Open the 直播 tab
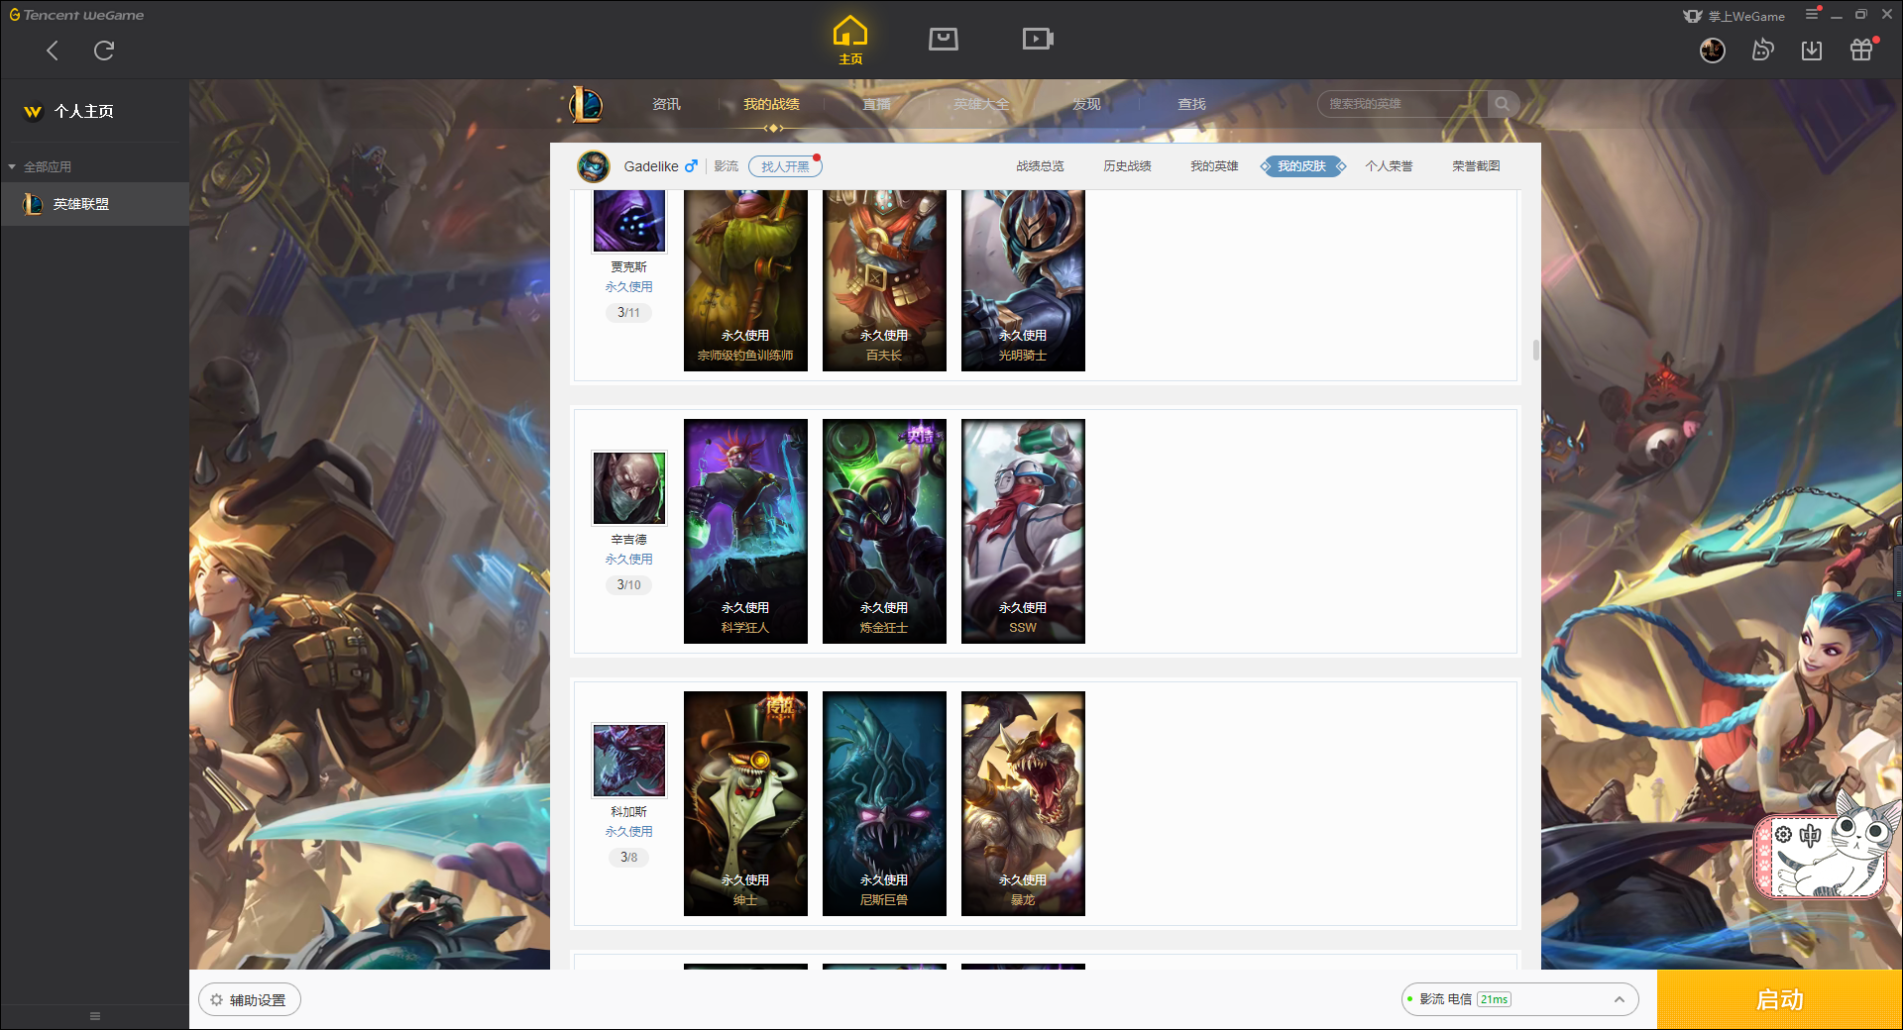This screenshot has height=1030, width=1903. [x=876, y=104]
